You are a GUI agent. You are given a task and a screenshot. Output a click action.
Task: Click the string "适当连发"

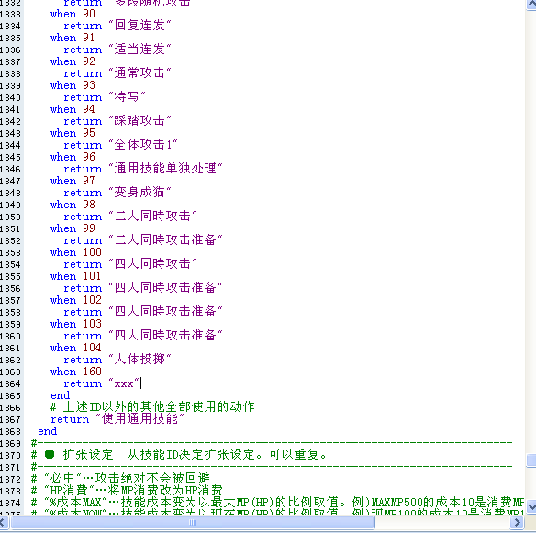(140, 50)
